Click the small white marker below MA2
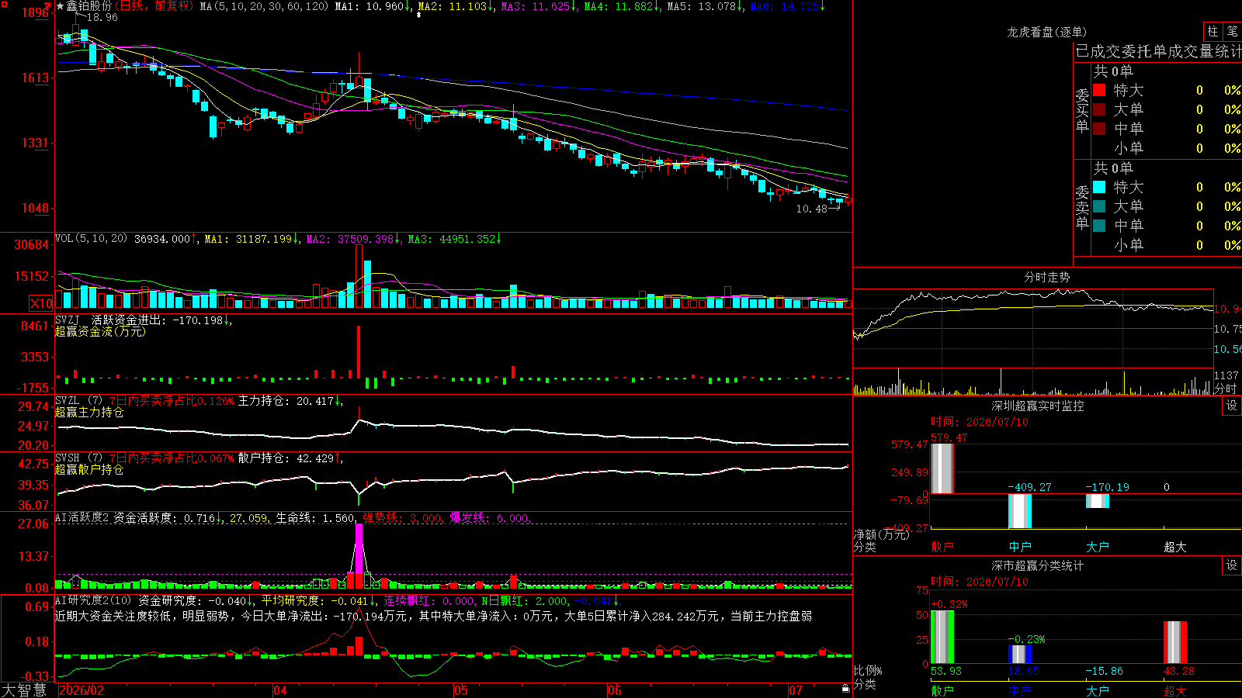The image size is (1242, 698). coord(418,15)
